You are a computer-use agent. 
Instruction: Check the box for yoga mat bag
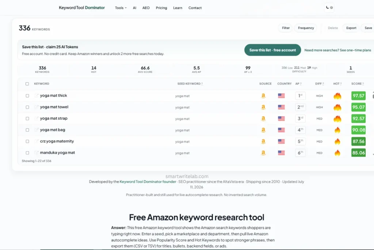tap(27, 130)
